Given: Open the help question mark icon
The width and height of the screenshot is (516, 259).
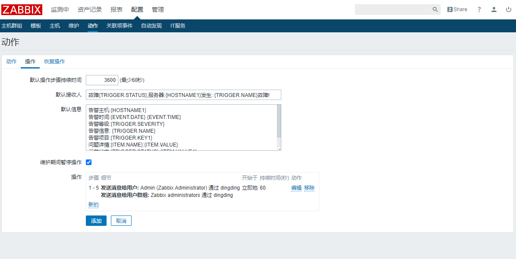Looking at the screenshot, I should click(479, 9).
